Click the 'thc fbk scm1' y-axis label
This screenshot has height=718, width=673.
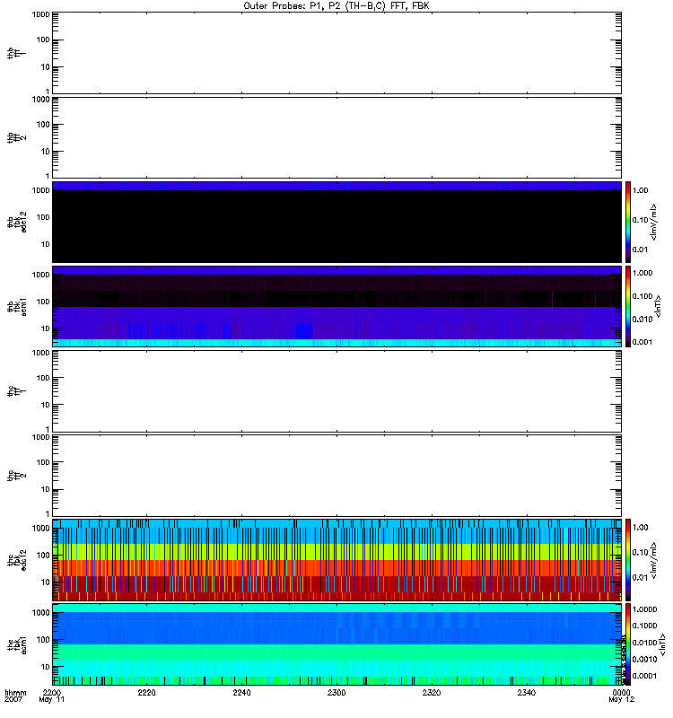click(17, 644)
